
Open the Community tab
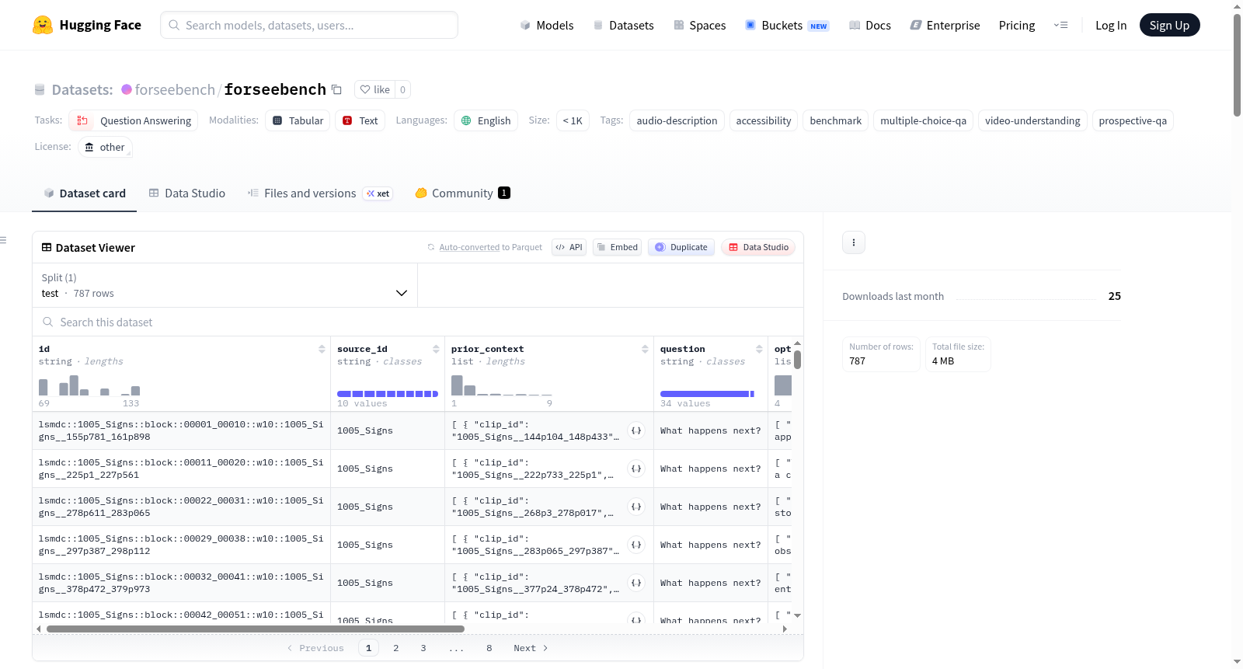click(x=462, y=193)
